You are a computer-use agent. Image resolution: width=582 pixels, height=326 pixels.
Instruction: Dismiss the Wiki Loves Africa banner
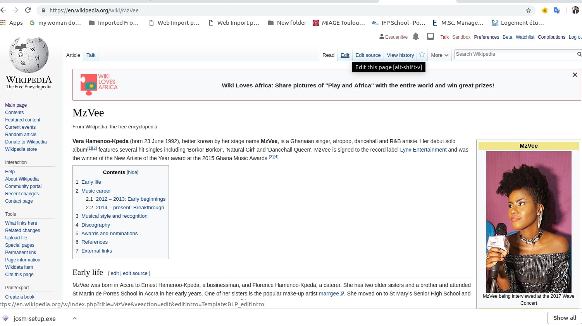(x=575, y=75)
